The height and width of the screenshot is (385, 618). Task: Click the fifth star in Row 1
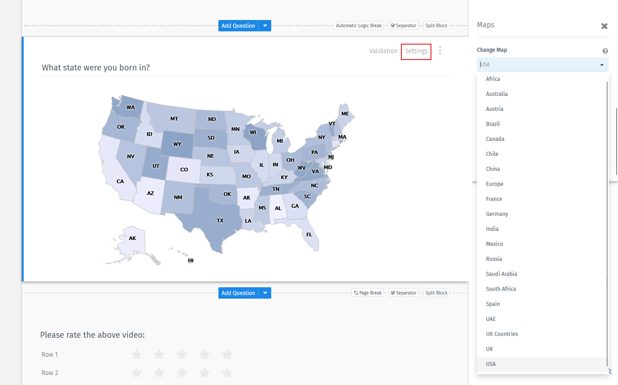(x=227, y=355)
